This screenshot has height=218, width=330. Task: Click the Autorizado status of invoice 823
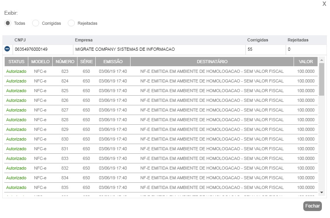[16, 71]
